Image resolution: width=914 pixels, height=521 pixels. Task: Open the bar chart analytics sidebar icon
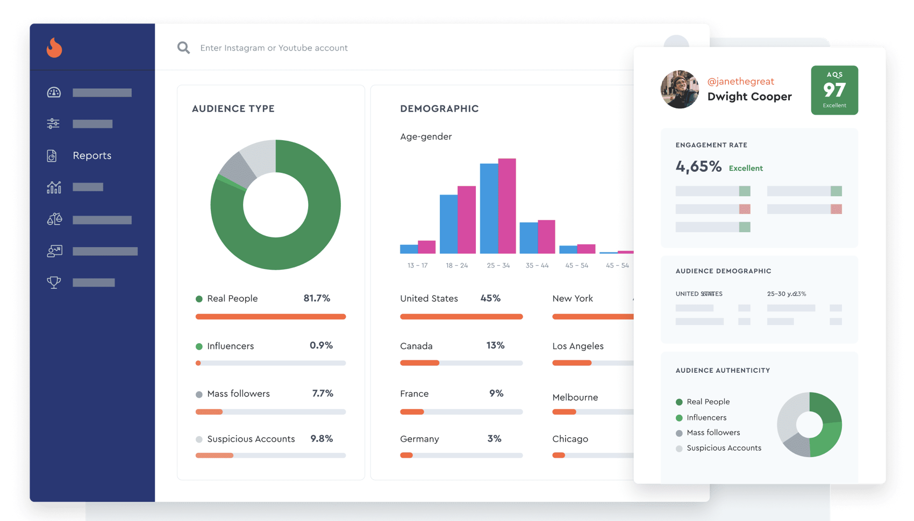click(x=54, y=187)
